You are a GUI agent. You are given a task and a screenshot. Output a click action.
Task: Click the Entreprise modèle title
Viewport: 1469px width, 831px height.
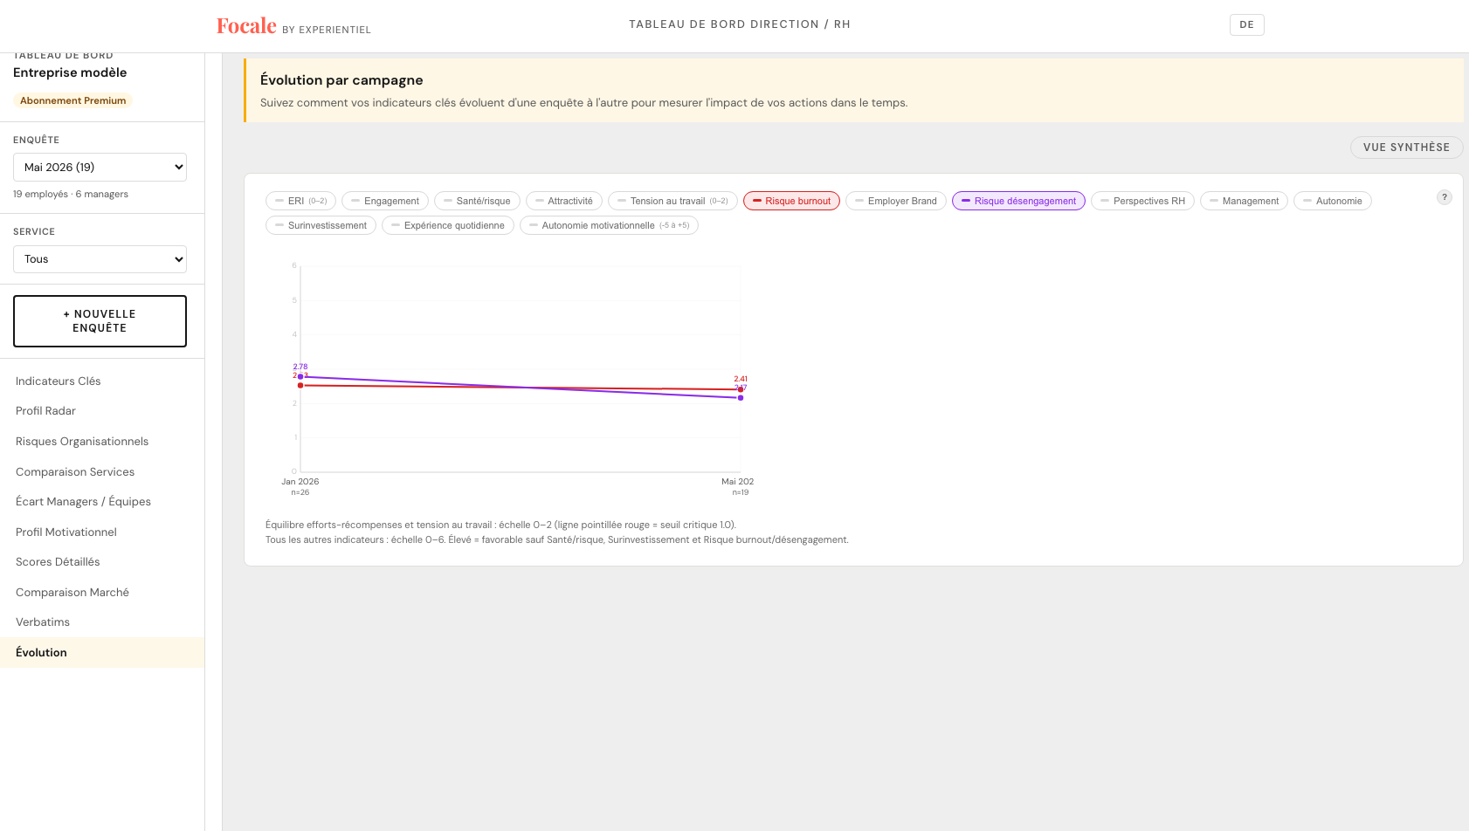click(x=70, y=72)
